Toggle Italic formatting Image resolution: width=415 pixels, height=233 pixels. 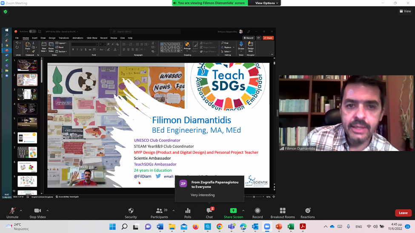pos(77,49)
